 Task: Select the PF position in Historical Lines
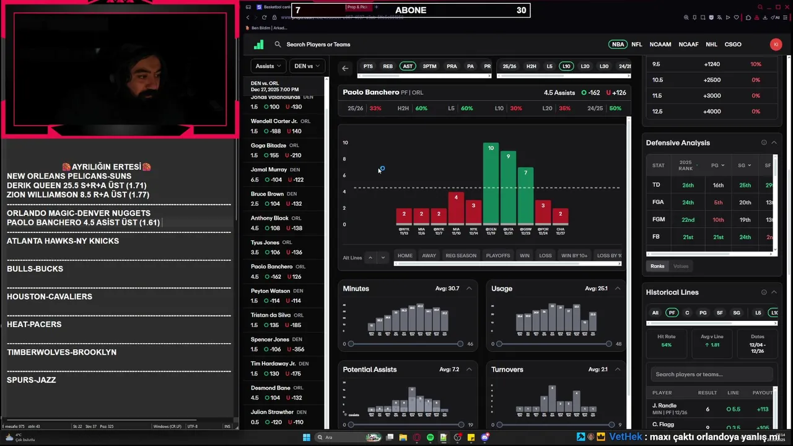click(x=672, y=313)
